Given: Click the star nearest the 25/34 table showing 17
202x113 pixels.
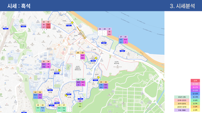Looking at the screenshot, I should pos(59,70).
